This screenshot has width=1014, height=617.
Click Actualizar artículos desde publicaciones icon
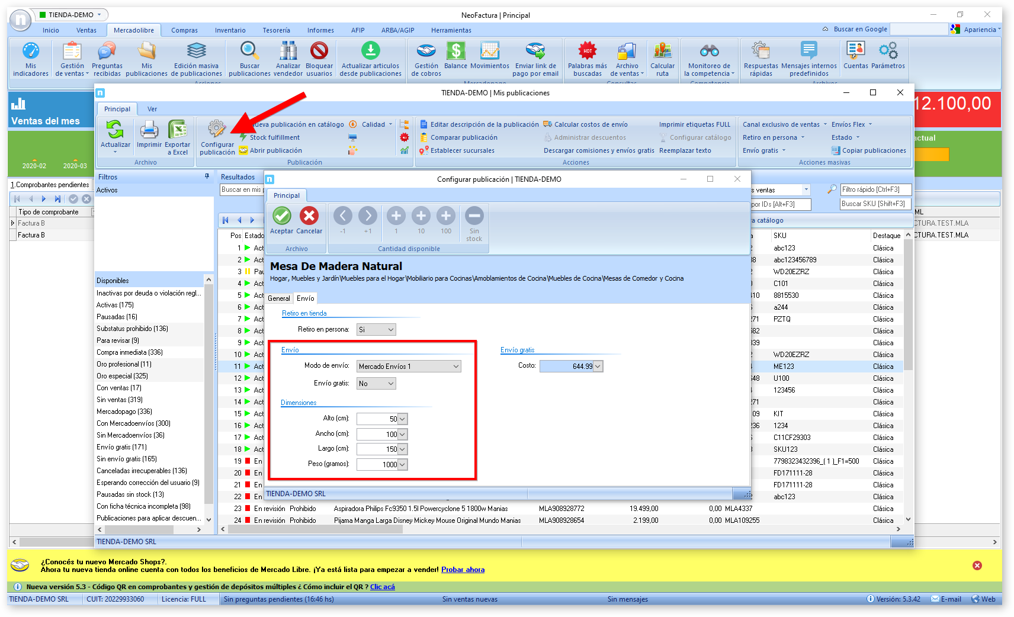(x=371, y=52)
